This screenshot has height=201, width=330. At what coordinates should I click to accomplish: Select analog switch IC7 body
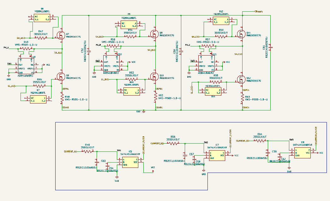[x=217, y=156]
